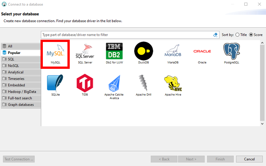Viewport: 266px width, 166px height.
Task: Switch to the Timeseries category
Action: point(21,79)
